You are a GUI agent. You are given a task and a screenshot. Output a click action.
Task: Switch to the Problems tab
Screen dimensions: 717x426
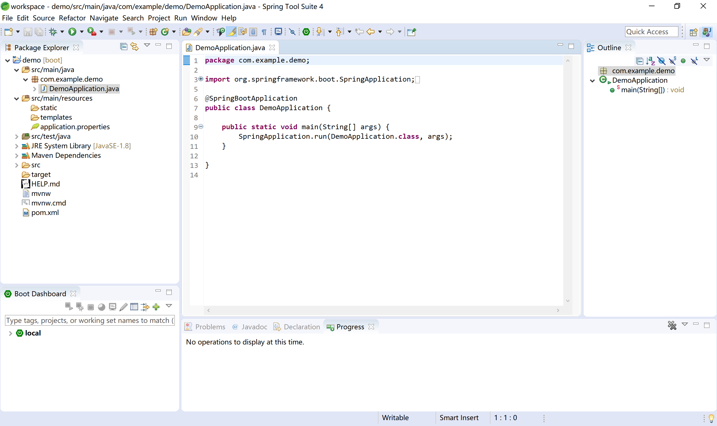(210, 327)
